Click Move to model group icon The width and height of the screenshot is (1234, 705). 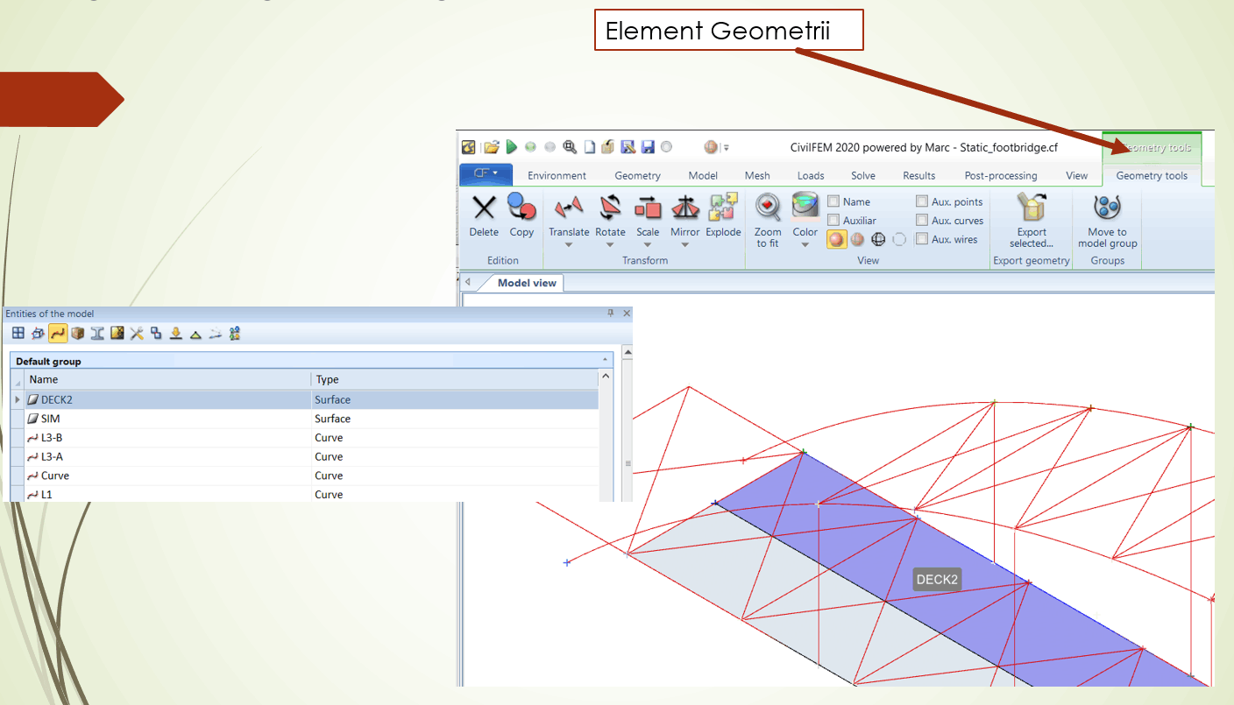point(1107,219)
